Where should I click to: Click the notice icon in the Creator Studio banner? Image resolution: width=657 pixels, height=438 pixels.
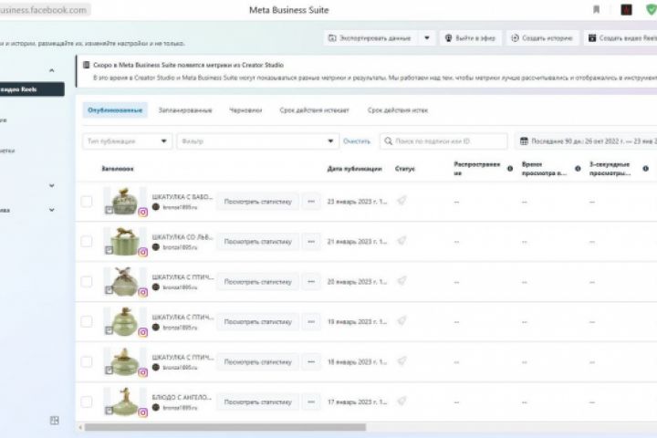click(x=87, y=65)
